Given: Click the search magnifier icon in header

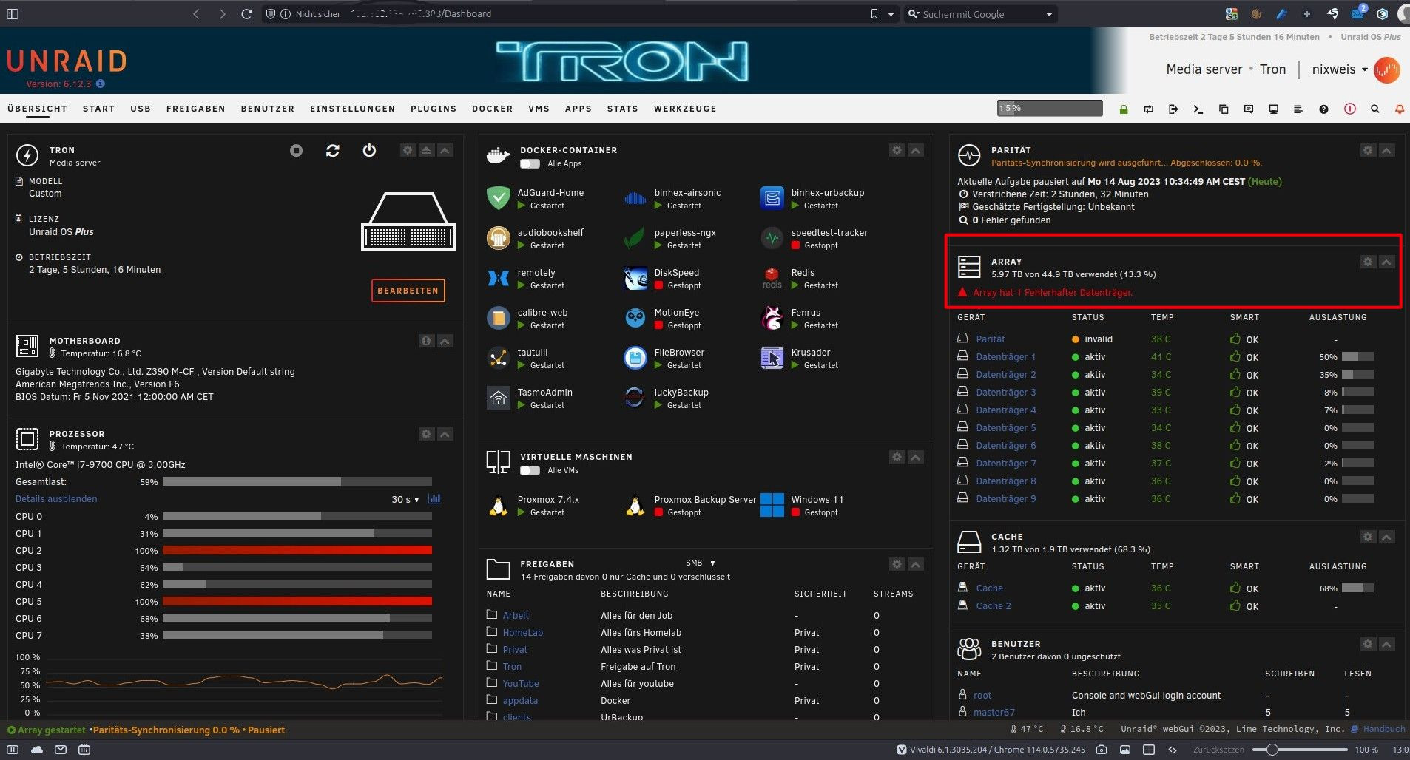Looking at the screenshot, I should [1374, 109].
